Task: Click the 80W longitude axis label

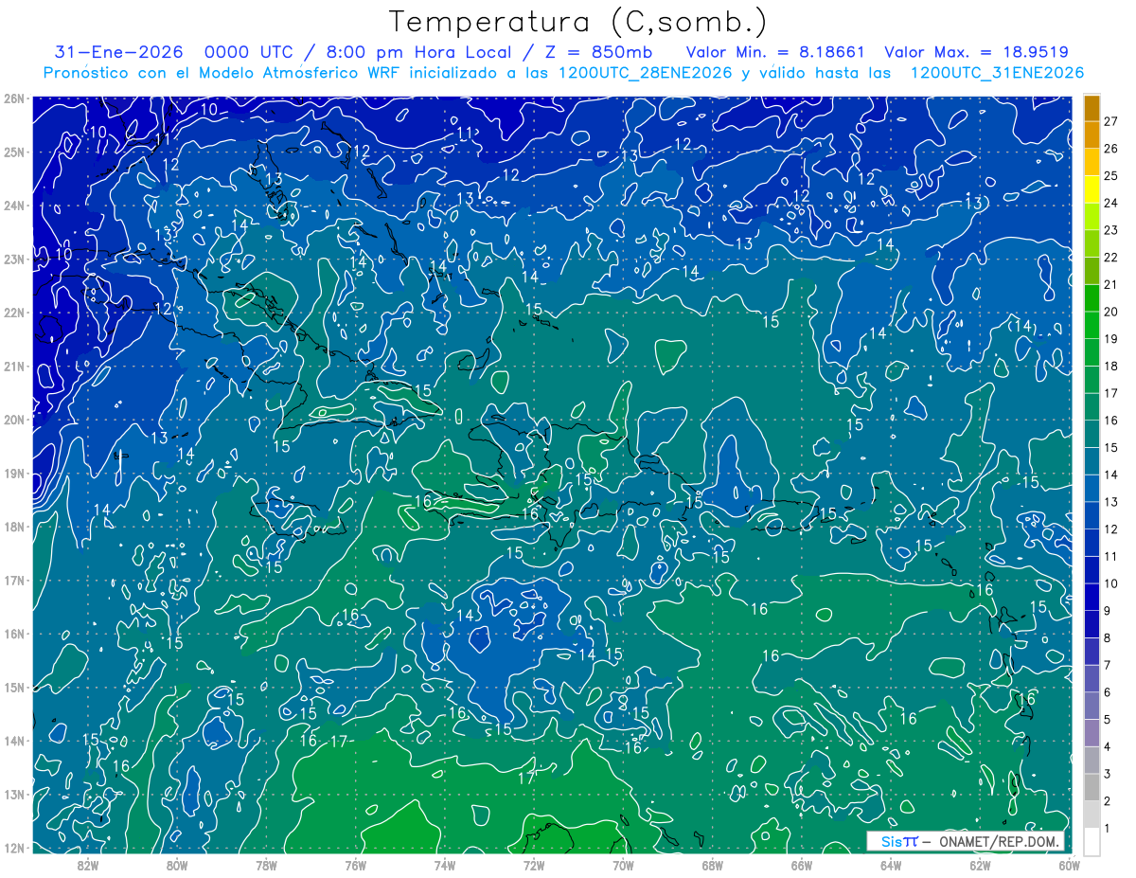Action: tap(176, 865)
